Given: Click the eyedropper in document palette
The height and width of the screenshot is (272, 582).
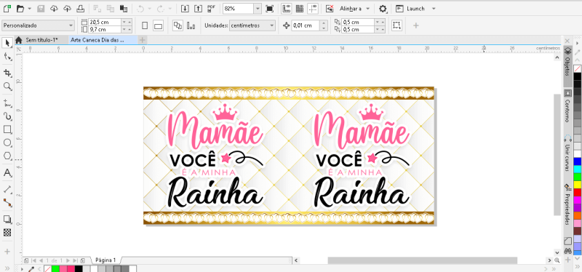Looking at the screenshot, I should [31, 268].
